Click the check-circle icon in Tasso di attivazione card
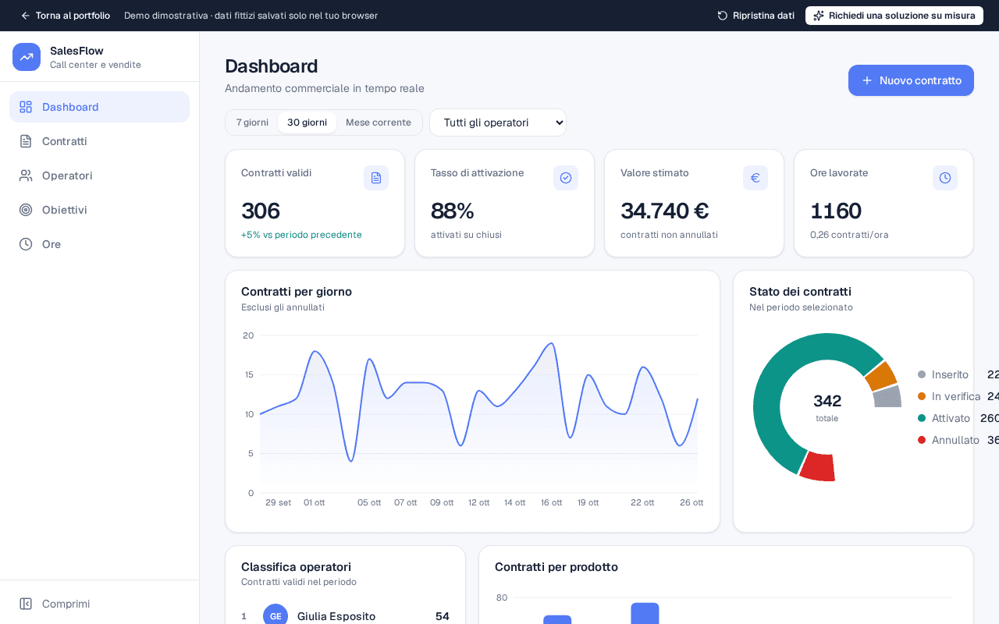The height and width of the screenshot is (624, 999). click(566, 178)
